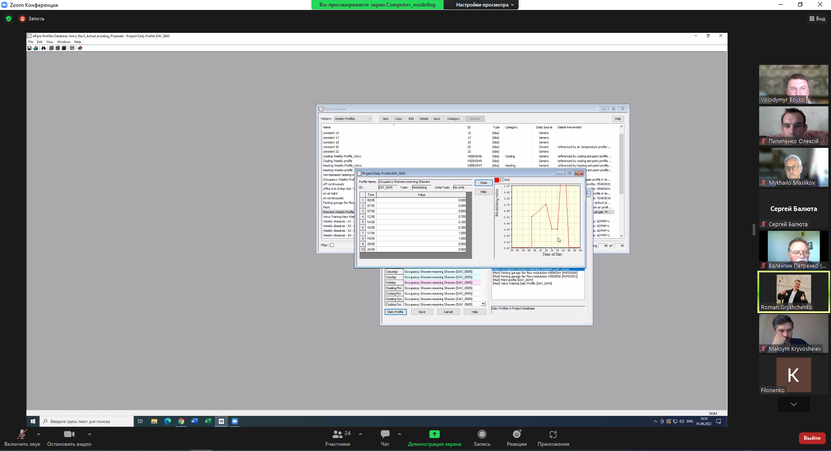Open the Windows menu in APpro
The width and height of the screenshot is (831, 451).
click(x=64, y=42)
